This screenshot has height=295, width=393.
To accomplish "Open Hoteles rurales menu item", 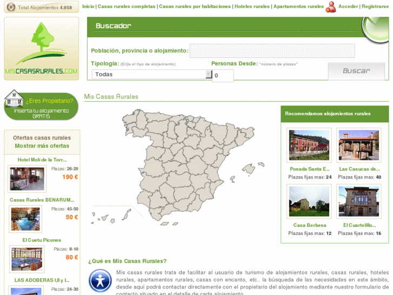I will (x=252, y=6).
